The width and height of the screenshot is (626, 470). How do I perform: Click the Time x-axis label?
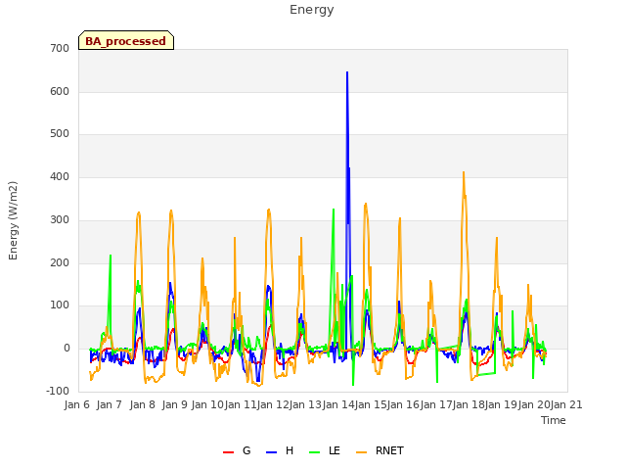(554, 420)
